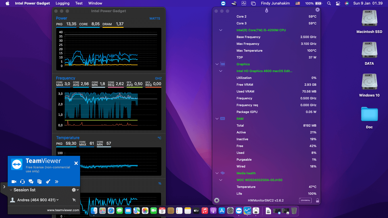Open the Apple menu

click(7, 3)
